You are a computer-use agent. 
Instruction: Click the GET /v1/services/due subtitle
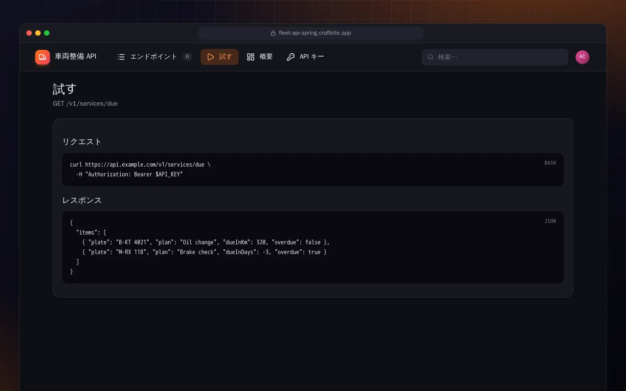(x=85, y=104)
